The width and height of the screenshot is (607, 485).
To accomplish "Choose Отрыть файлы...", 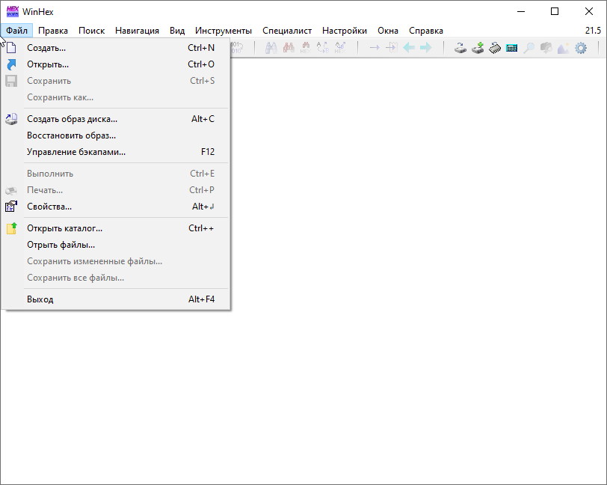I will pyautogui.click(x=116, y=245).
